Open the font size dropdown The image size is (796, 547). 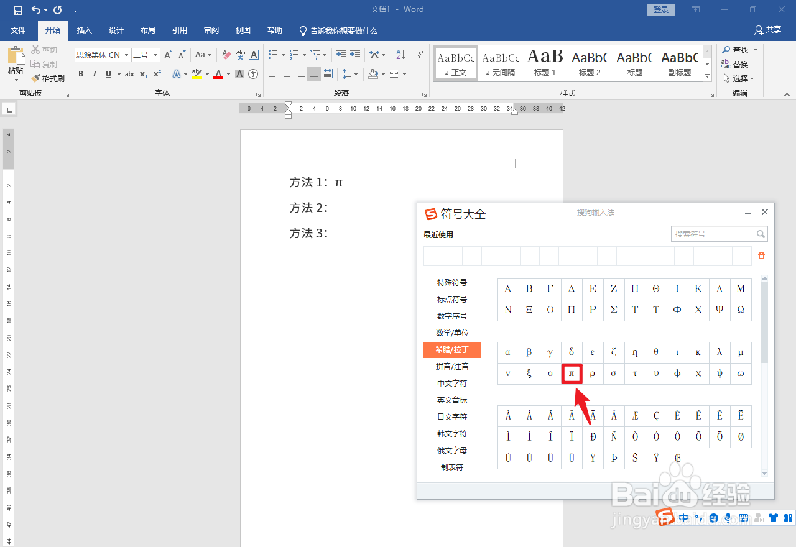click(155, 55)
